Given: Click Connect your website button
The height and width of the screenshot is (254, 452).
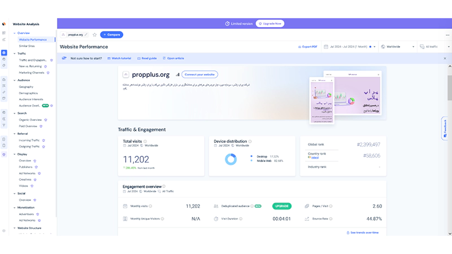Looking at the screenshot, I should pyautogui.click(x=200, y=75).
